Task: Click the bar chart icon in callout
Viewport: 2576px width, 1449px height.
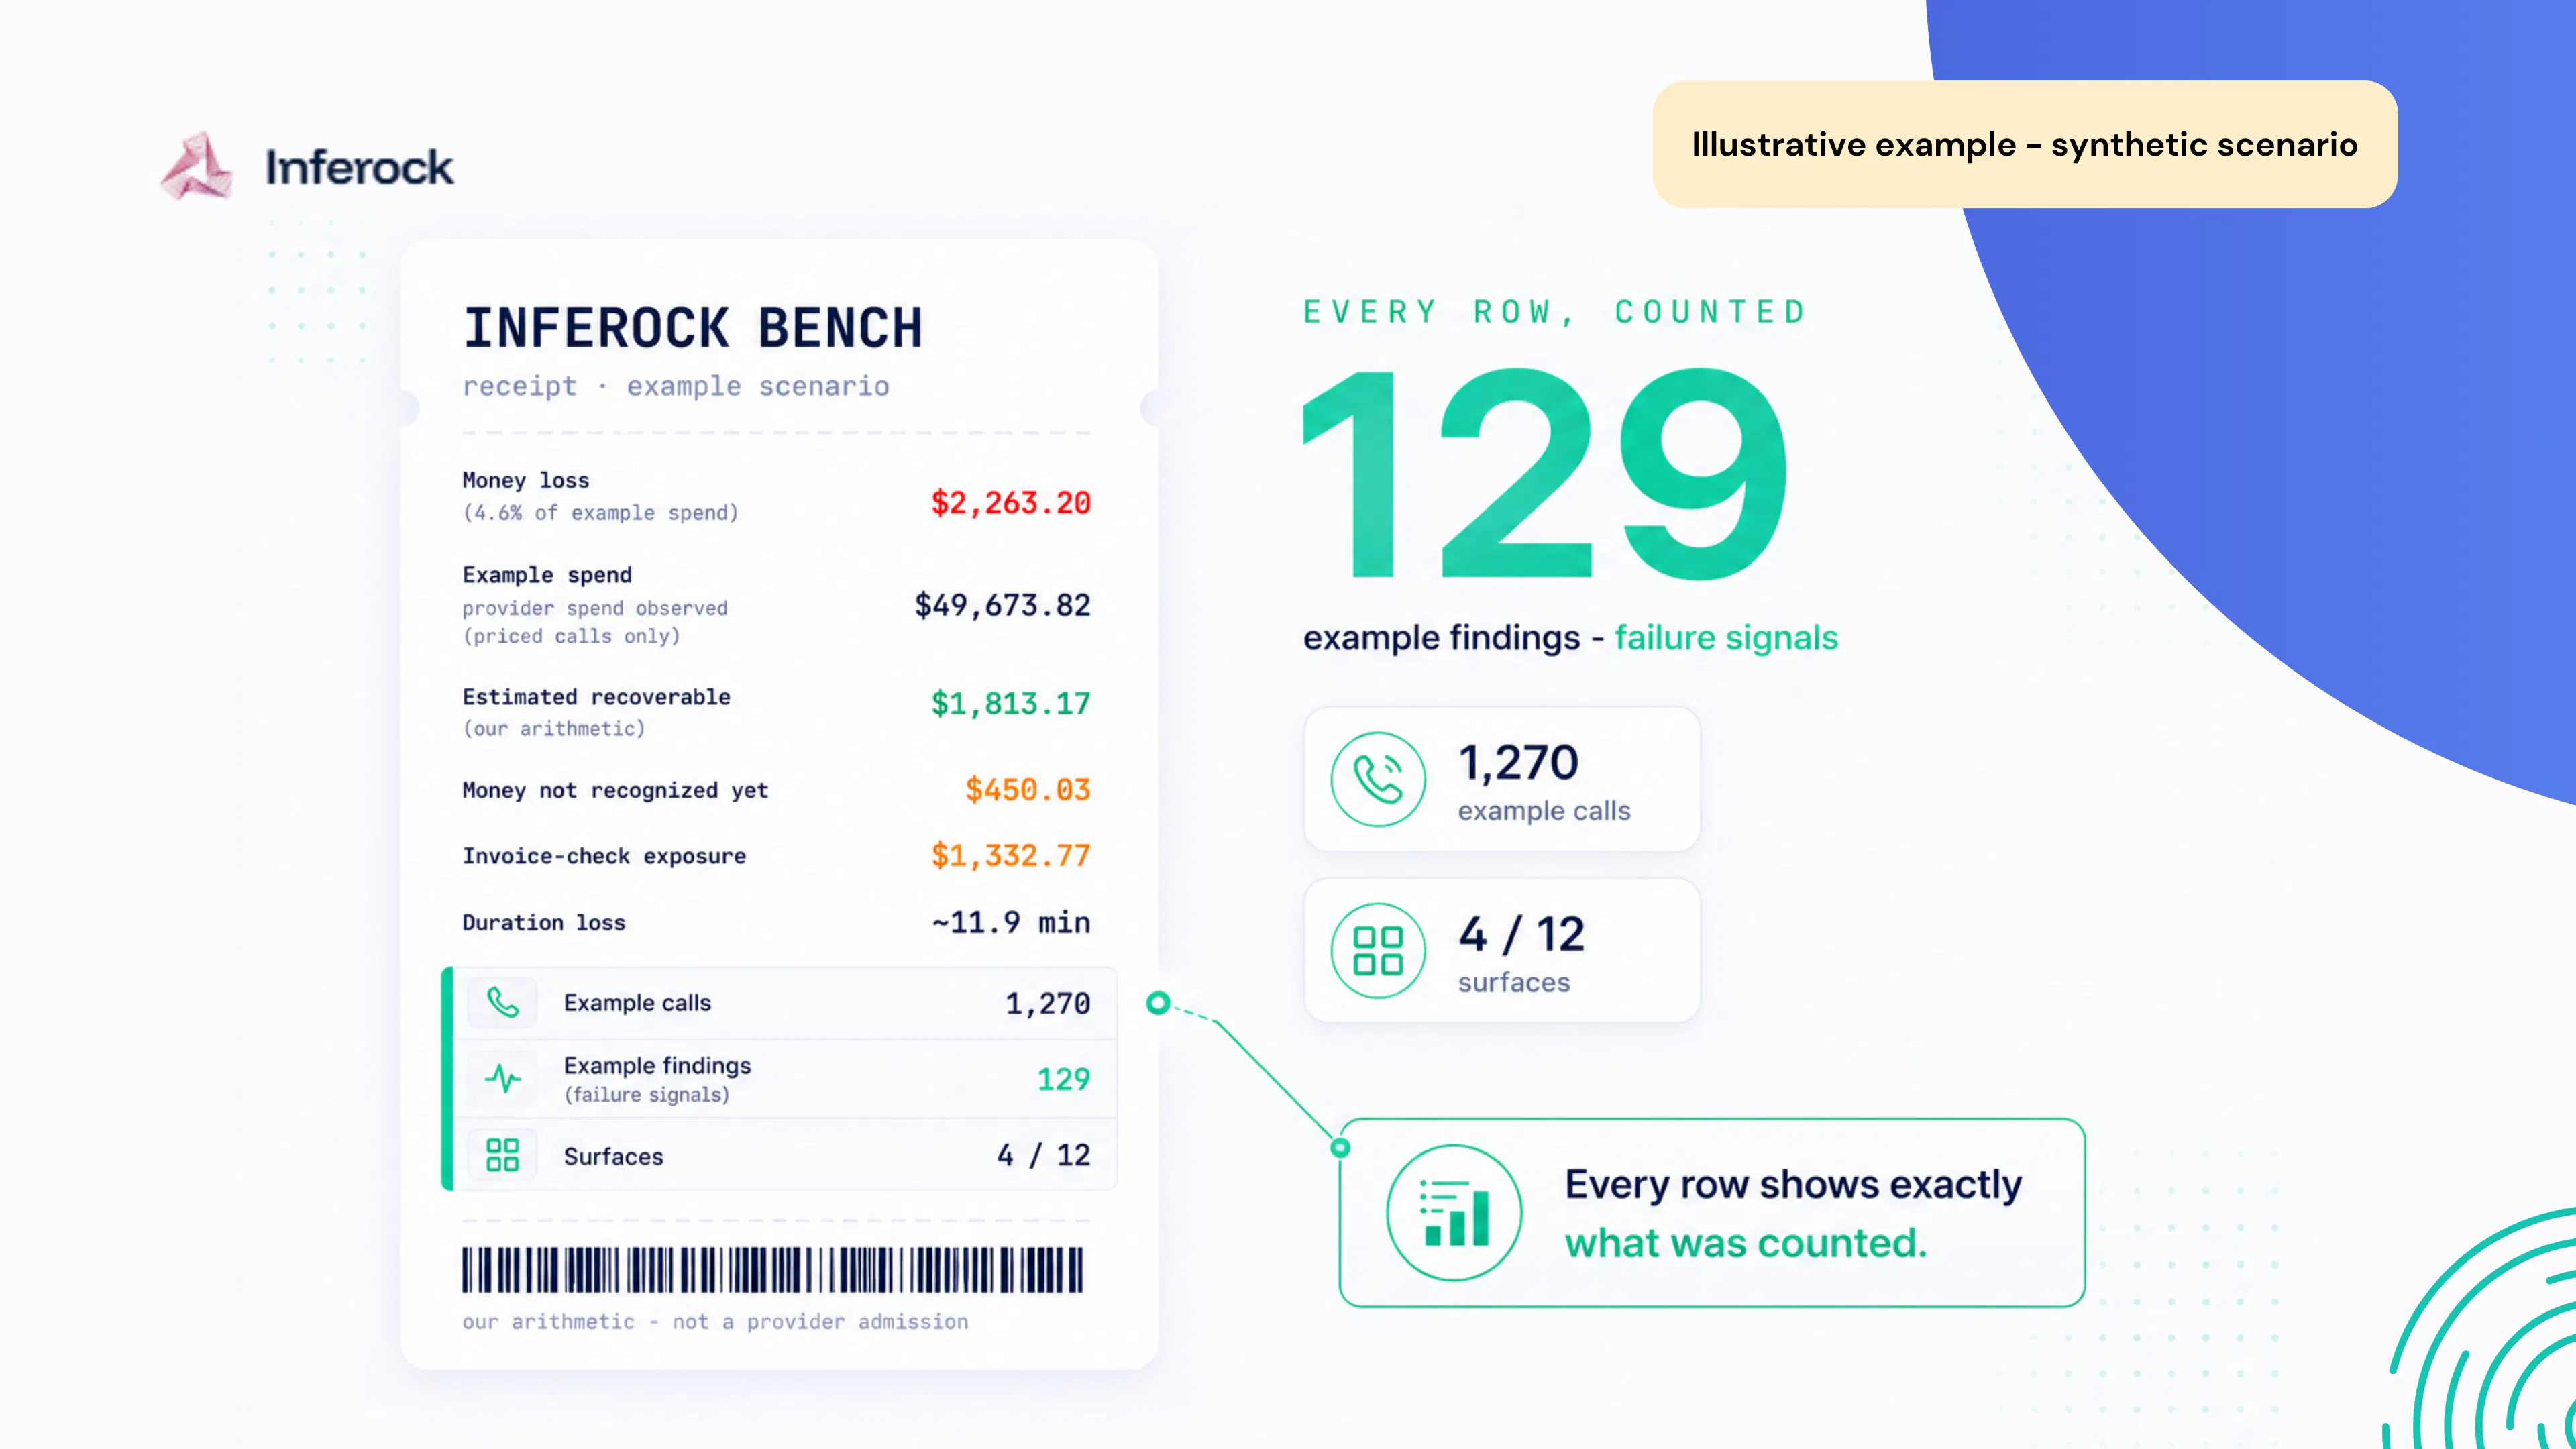Action: (1454, 1212)
